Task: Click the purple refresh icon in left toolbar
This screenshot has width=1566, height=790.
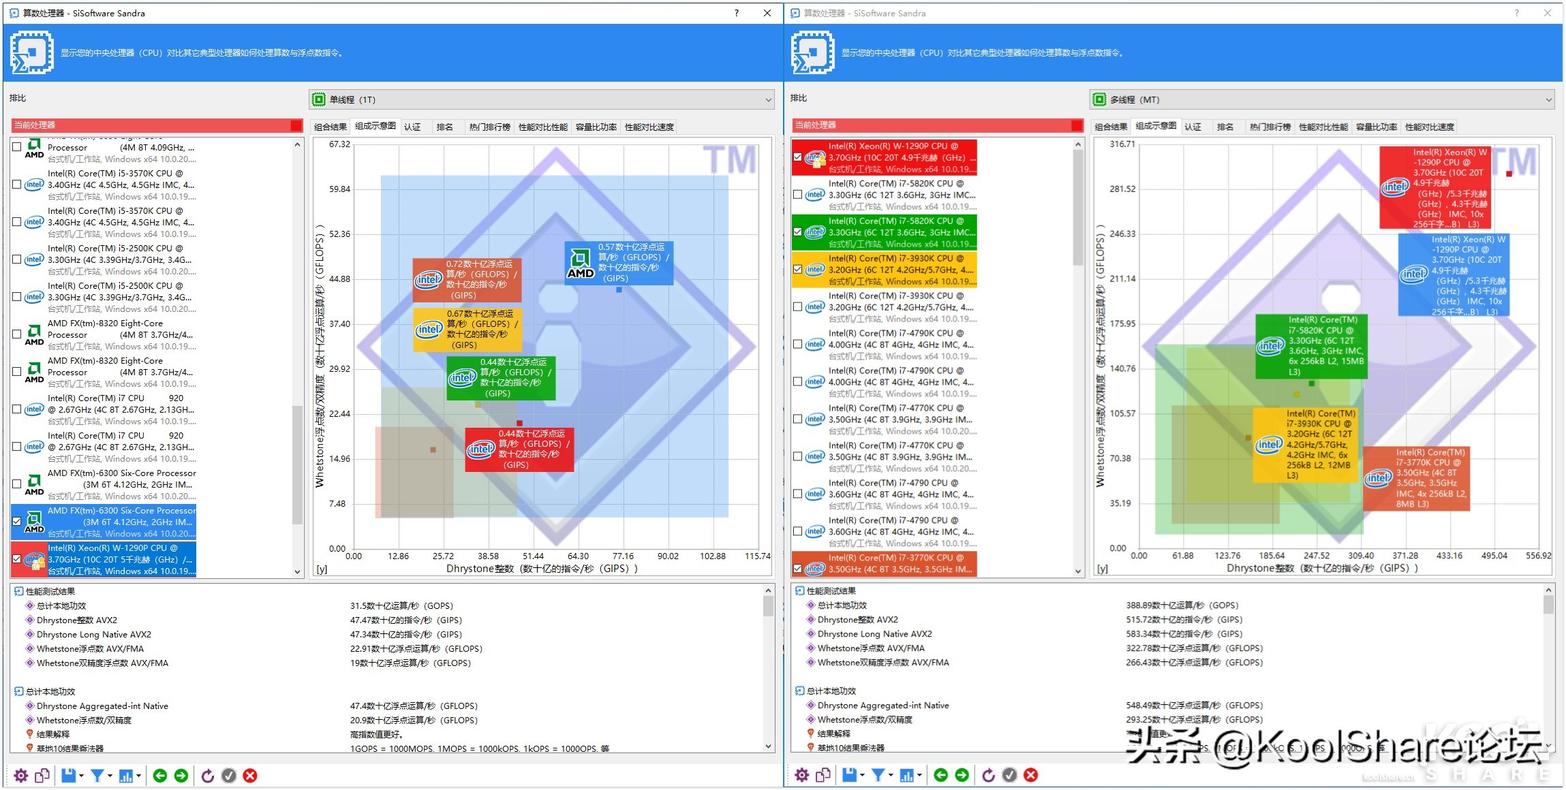Action: pyautogui.click(x=208, y=776)
